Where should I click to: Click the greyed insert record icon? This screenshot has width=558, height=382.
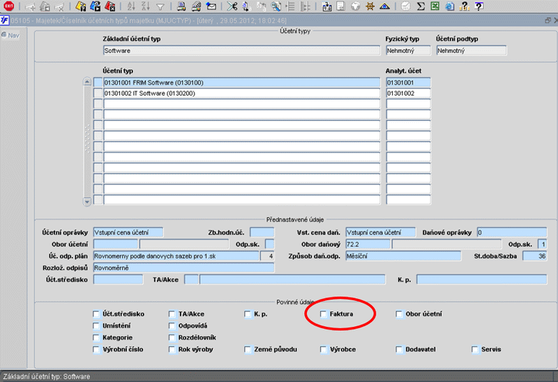pyautogui.click(x=30, y=6)
